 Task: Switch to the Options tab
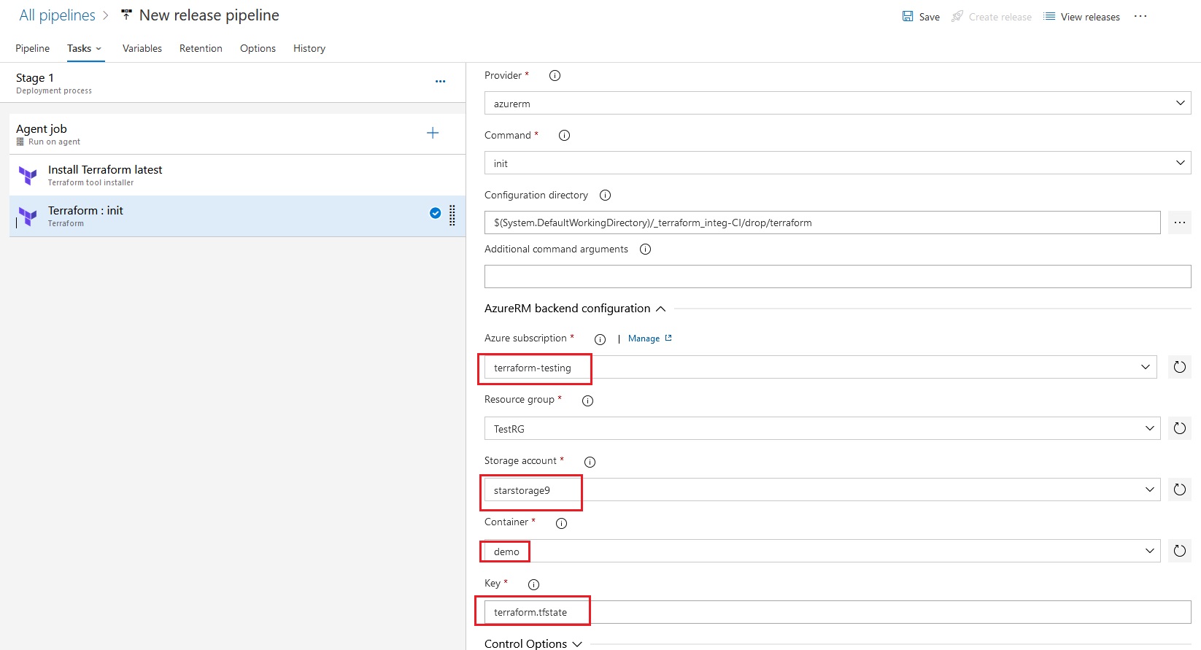258,48
